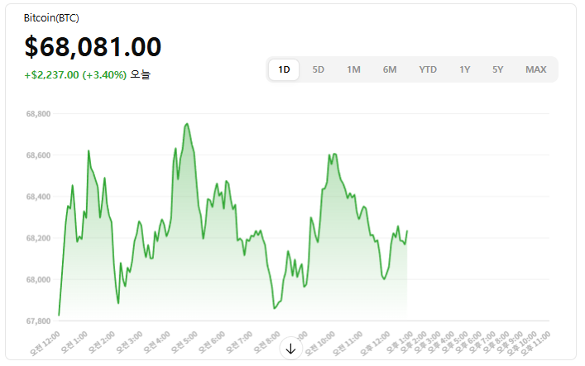Click the 68,400 y-axis label
Viewport: 585px width, 366px height.
pyautogui.click(x=38, y=197)
